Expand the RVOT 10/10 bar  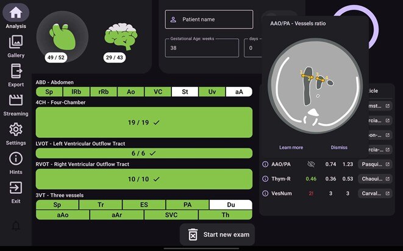[144, 179]
